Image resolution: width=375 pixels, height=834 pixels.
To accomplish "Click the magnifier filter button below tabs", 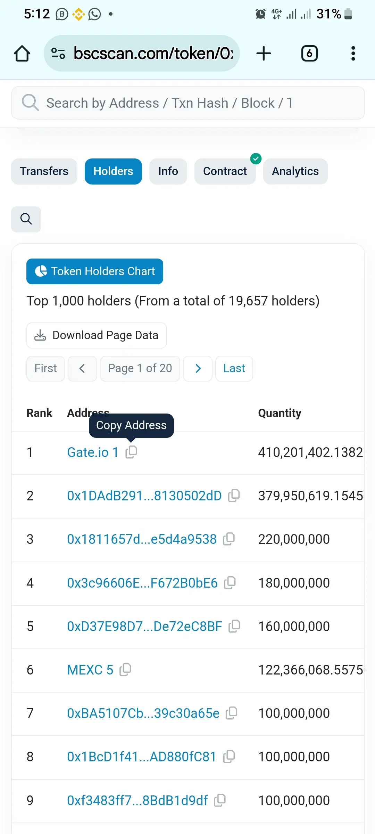I will 26,219.
